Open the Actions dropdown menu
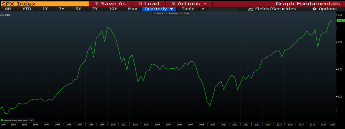The width and height of the screenshot is (345, 129). (x=189, y=4)
